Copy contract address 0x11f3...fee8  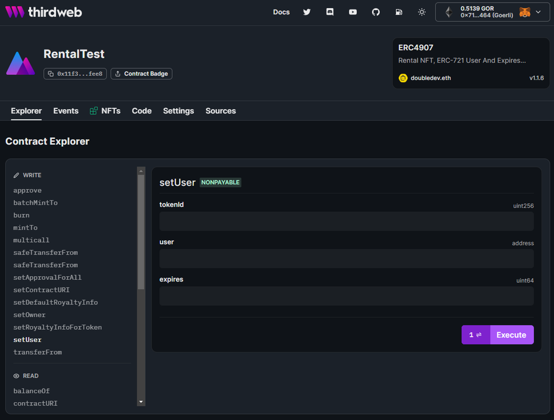click(x=75, y=74)
